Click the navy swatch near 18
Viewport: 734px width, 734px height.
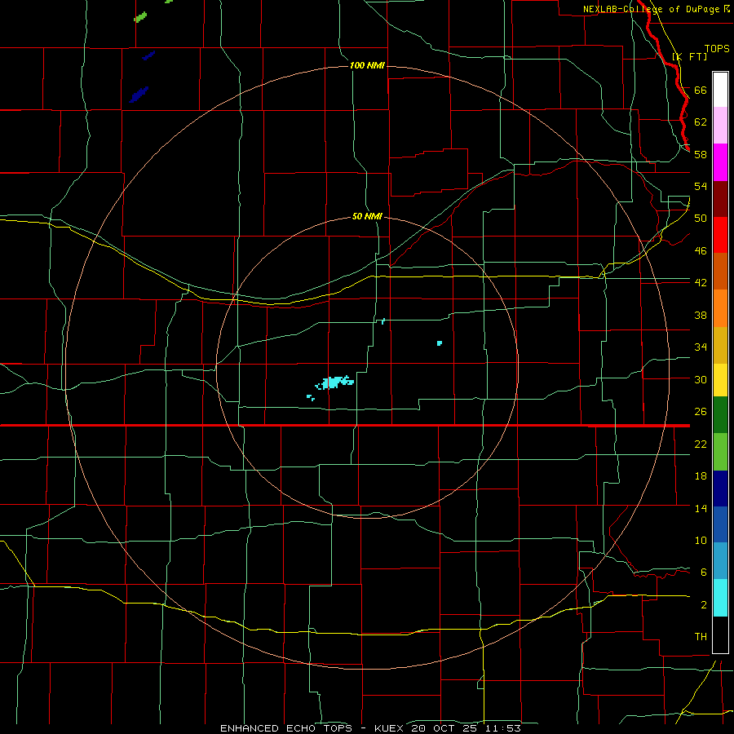click(720, 489)
